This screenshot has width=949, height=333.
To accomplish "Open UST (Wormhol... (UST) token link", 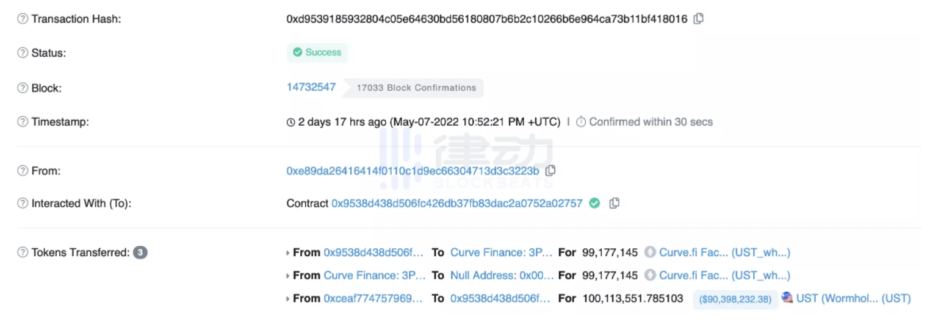I will (853, 298).
